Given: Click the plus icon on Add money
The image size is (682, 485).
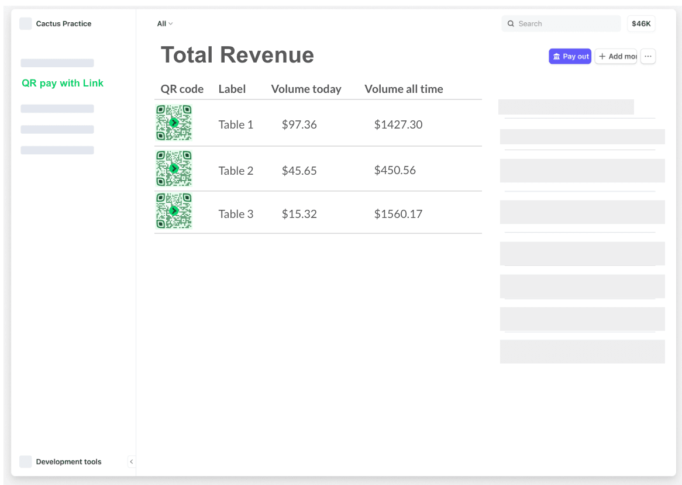Looking at the screenshot, I should tap(602, 56).
